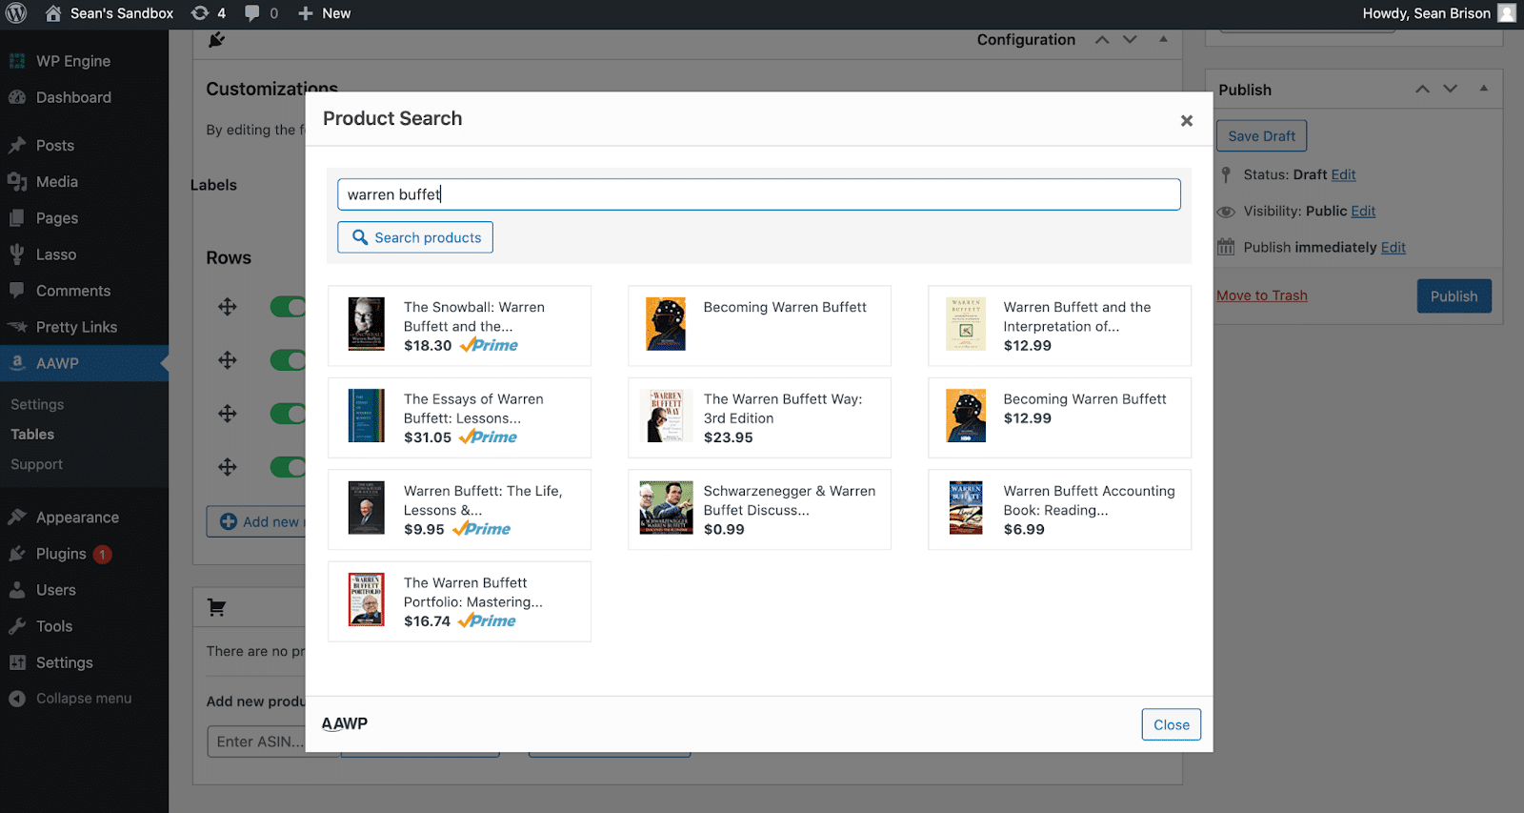Select Becoming Warren Buffett without price

click(759, 326)
